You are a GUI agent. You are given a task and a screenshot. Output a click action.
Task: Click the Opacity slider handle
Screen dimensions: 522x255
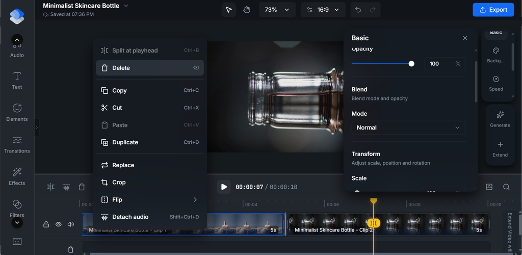coord(411,64)
